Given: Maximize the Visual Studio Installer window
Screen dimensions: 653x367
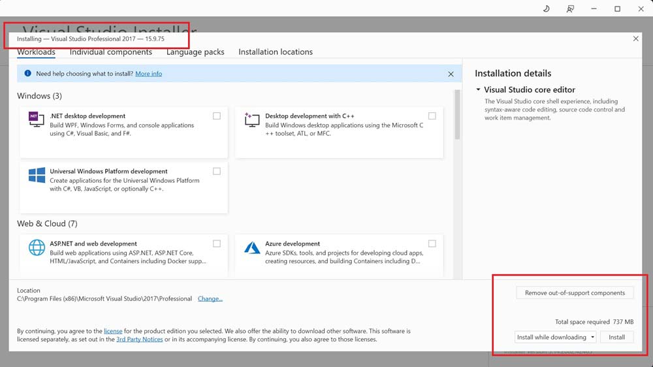Looking at the screenshot, I should pos(617,8).
